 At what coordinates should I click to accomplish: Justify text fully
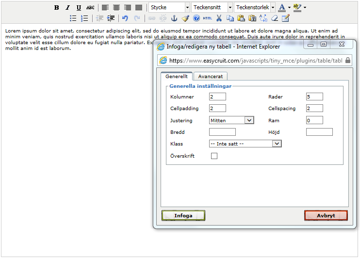tap(139, 8)
